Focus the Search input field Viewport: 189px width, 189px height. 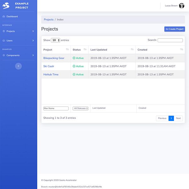pyautogui.click(x=170, y=40)
